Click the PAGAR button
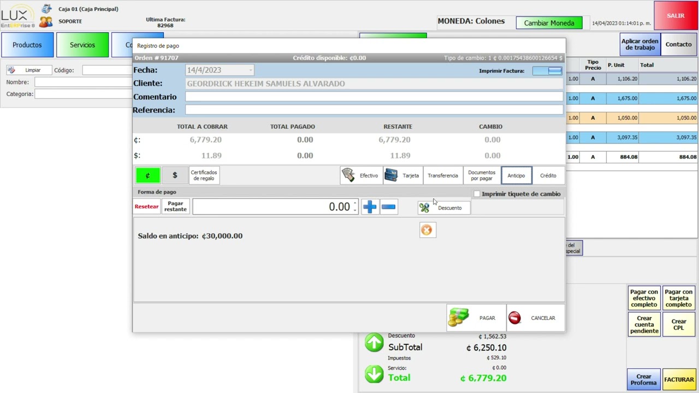 tap(476, 318)
